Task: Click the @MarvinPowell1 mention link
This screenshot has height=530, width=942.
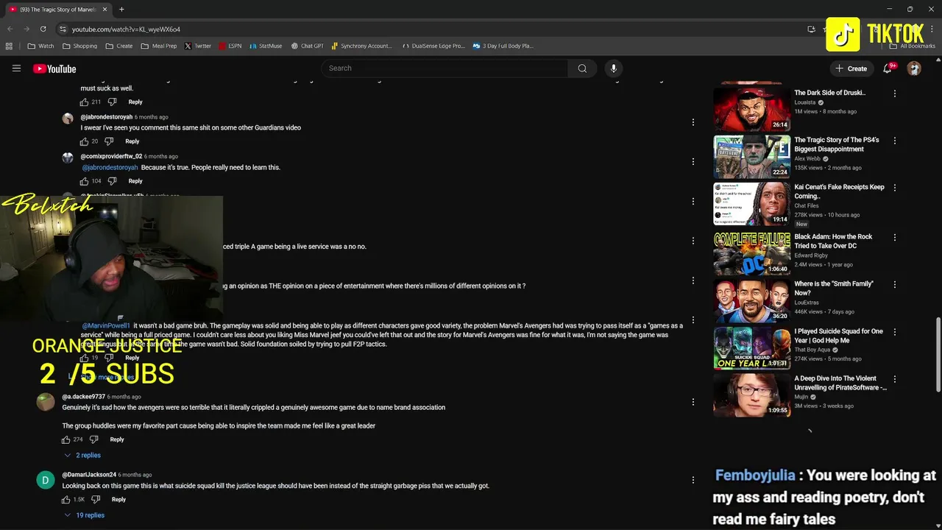Action: click(x=106, y=325)
